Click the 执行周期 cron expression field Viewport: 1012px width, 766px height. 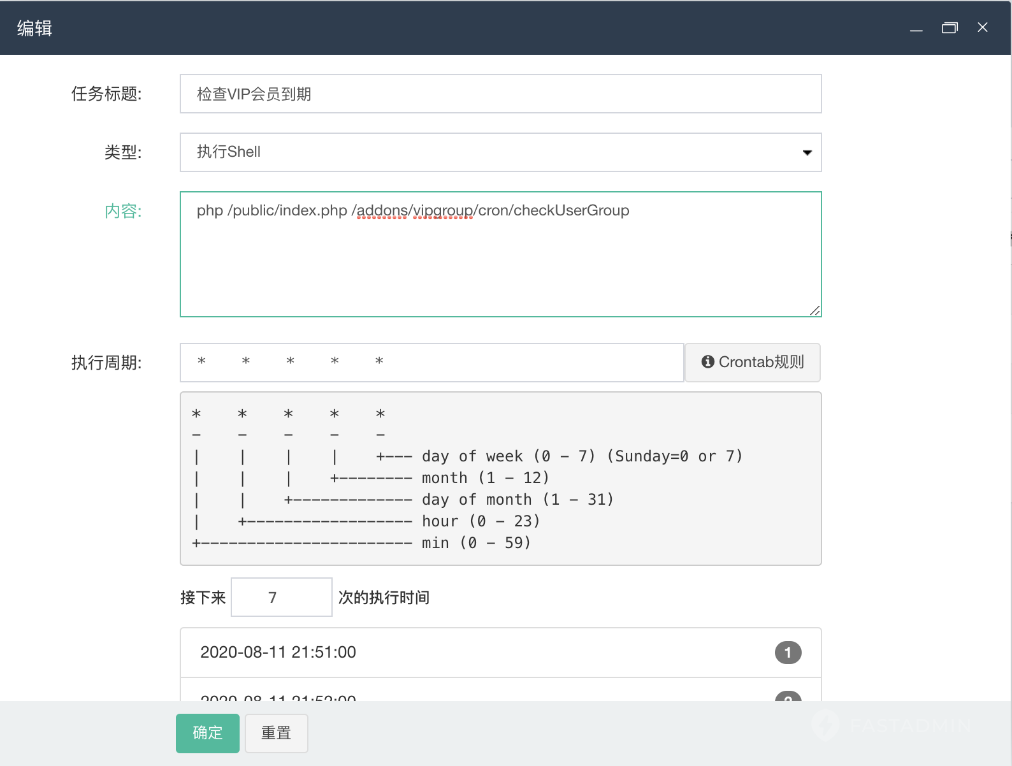432,363
